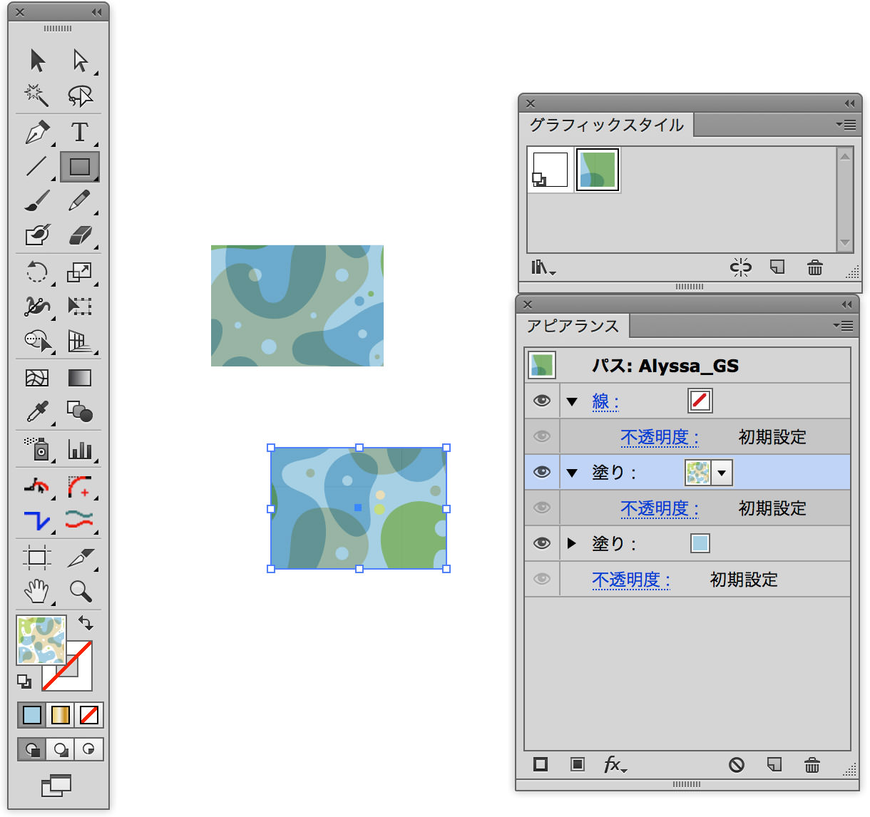
Task: Switch to Draw Normal mode
Action: pos(32,749)
